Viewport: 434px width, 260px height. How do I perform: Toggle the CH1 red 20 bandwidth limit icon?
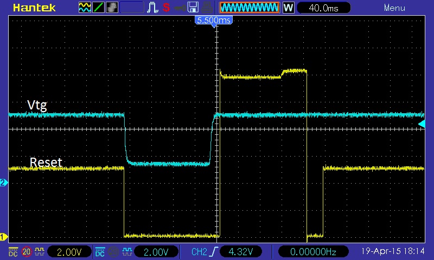pyautogui.click(x=27, y=252)
